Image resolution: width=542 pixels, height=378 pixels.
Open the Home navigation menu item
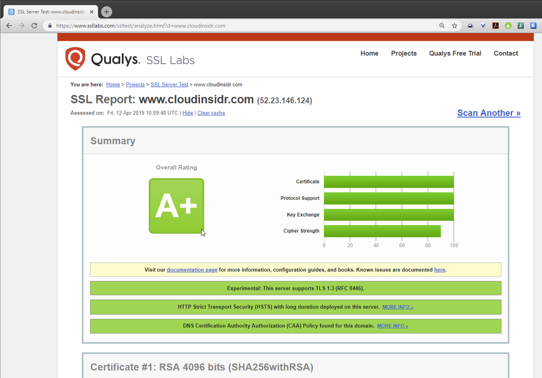point(369,53)
